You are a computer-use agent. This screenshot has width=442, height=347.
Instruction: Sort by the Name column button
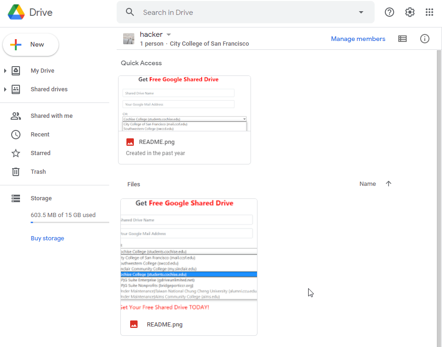(x=368, y=184)
